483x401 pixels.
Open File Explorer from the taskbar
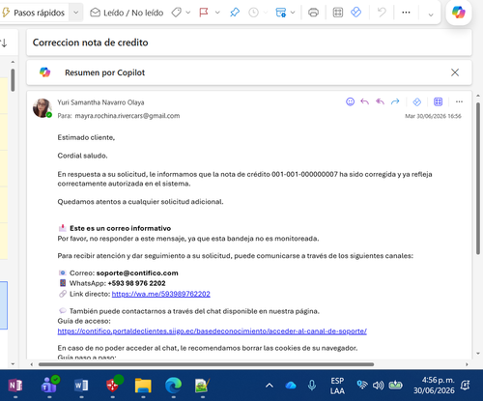(143, 386)
